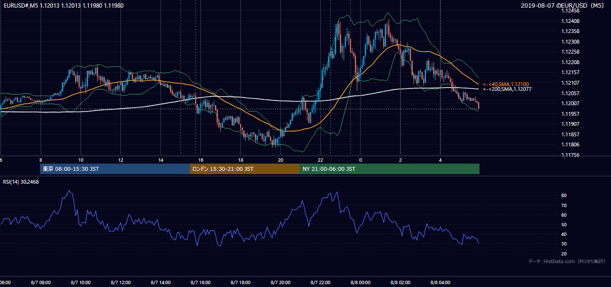Click hour tick 14 under price chart
This screenshot has width=611, height=287.
161,160
